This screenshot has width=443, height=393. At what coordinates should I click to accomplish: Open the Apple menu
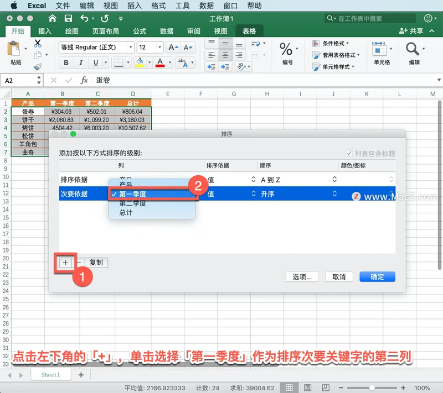point(14,6)
